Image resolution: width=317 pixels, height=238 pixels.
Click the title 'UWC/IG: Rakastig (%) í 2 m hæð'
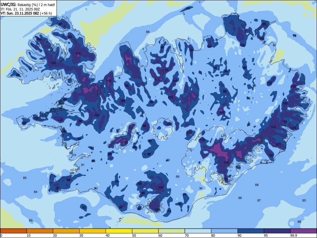tap(28, 4)
